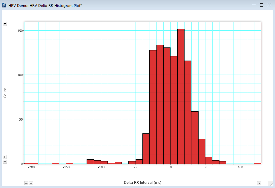Zoom out the Count axis with minus button
The width and height of the screenshot is (275, 188).
pos(5,162)
